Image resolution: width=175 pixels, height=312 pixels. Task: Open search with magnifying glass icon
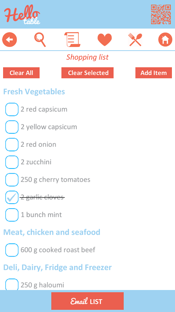(x=40, y=40)
